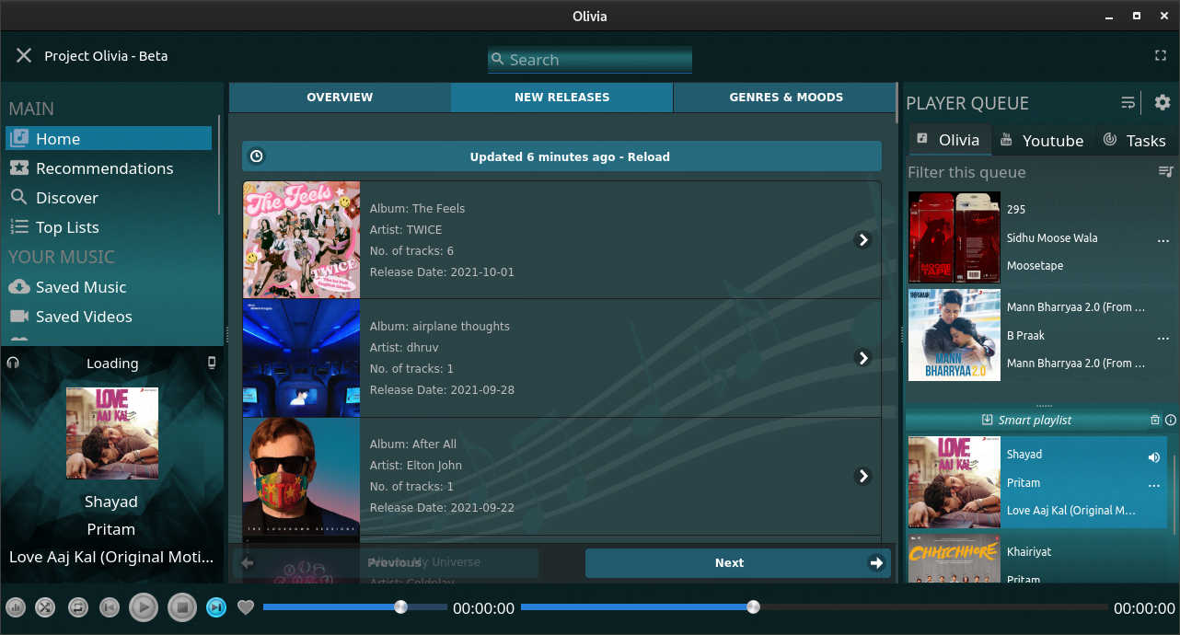This screenshot has width=1180, height=635.
Task: Open player queue settings gear
Action: coord(1163,102)
